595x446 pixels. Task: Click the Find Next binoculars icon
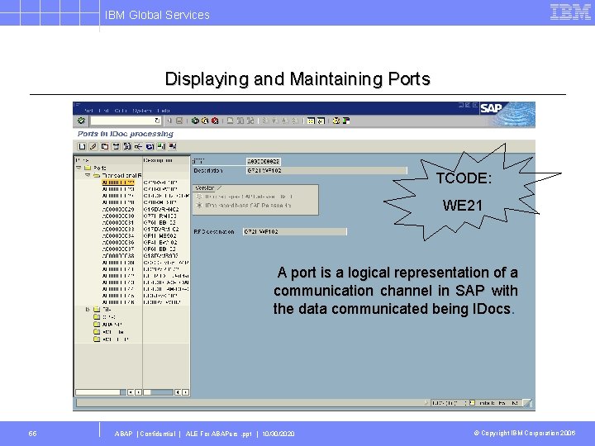pos(250,121)
